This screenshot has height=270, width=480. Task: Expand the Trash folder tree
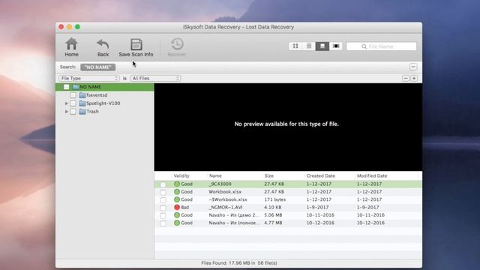tap(67, 112)
